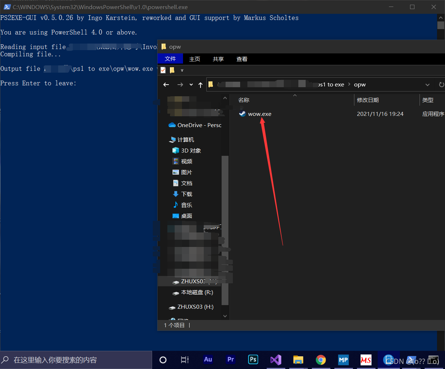This screenshot has height=369, width=445.
Task: Refresh the Explorer folder view
Action: click(x=441, y=85)
